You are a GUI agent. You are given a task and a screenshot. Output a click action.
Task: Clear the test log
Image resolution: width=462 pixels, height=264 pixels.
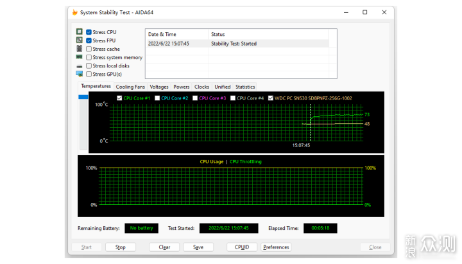(x=164, y=247)
